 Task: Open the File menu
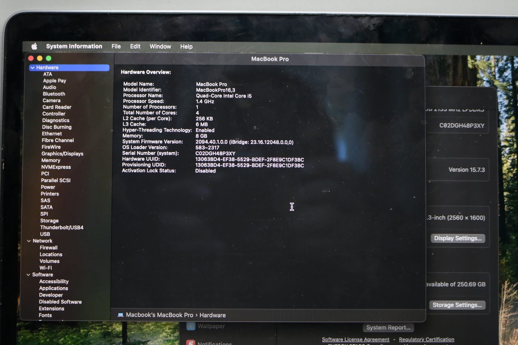(x=116, y=46)
